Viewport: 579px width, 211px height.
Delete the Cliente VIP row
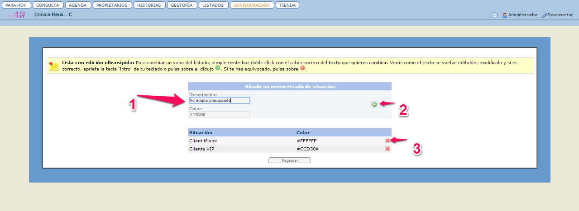tap(388, 149)
